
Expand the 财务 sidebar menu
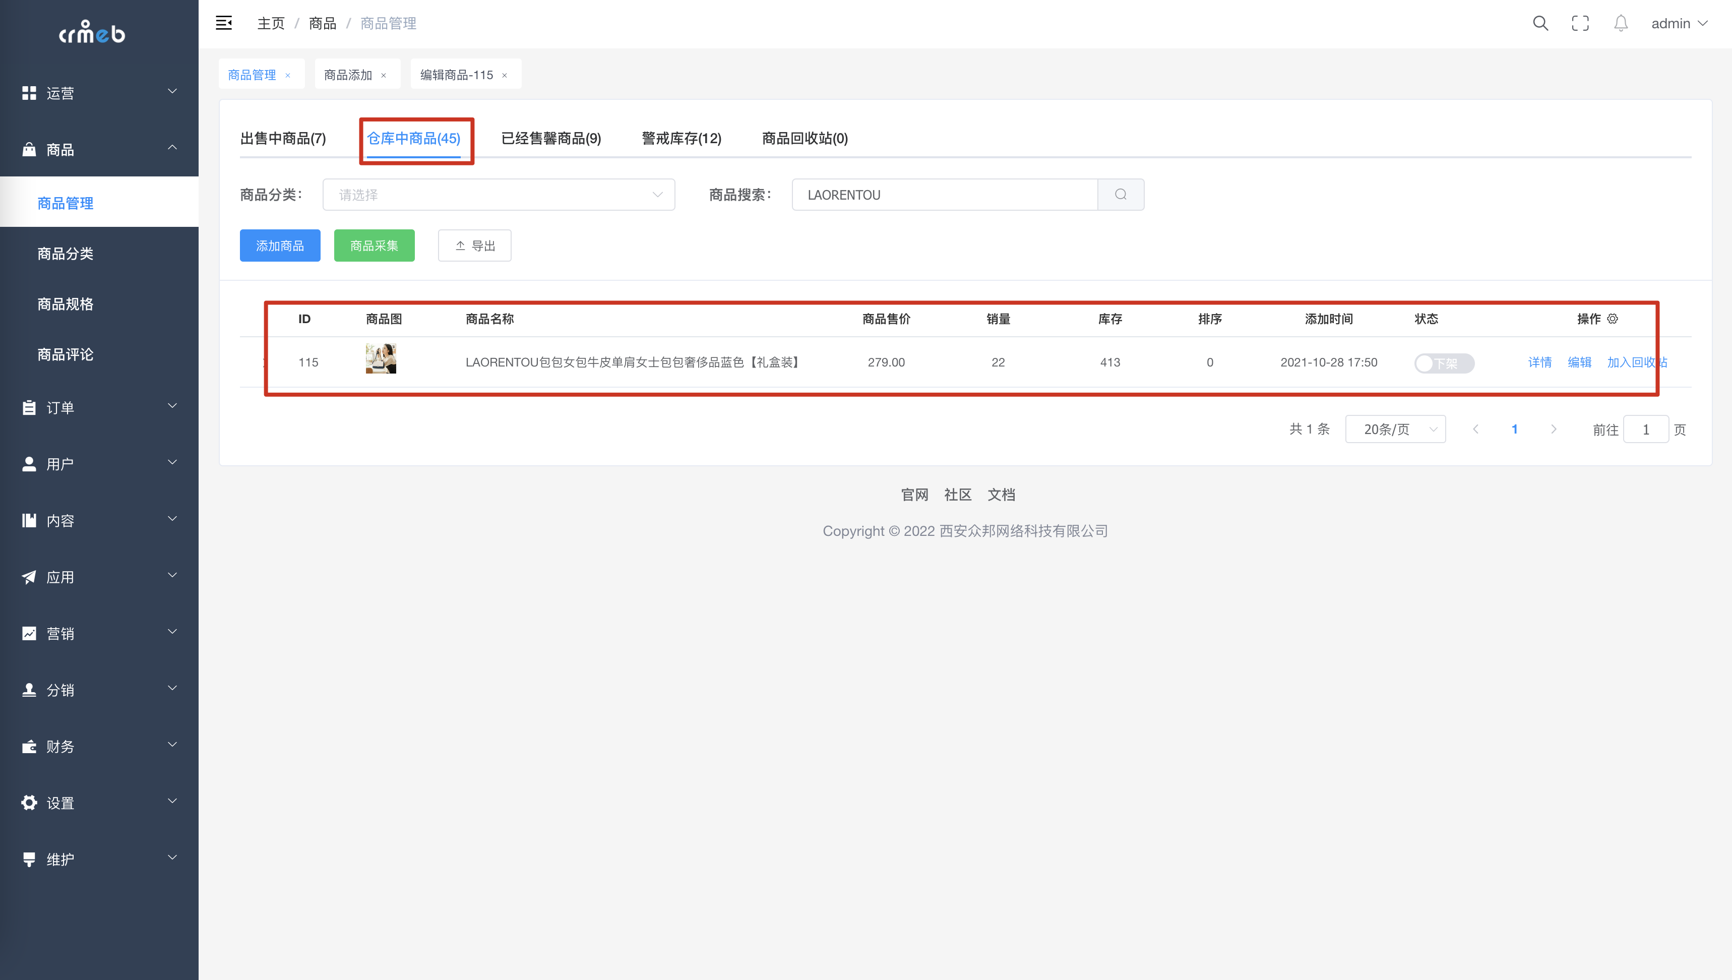point(99,747)
